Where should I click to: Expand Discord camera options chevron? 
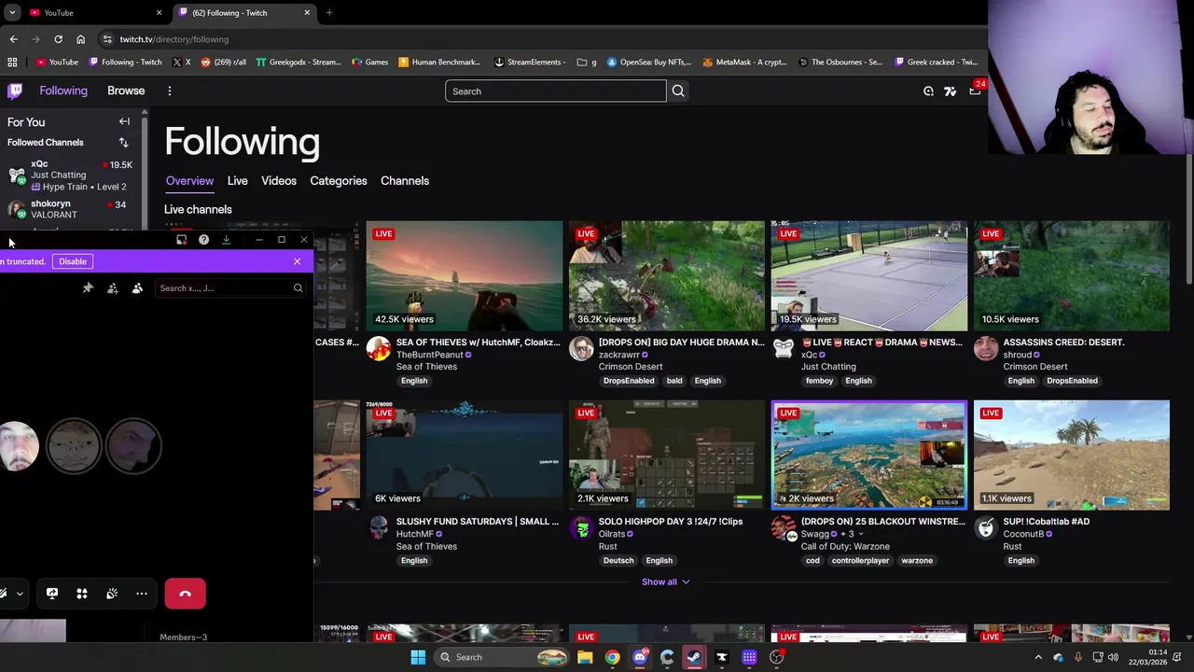(20, 594)
